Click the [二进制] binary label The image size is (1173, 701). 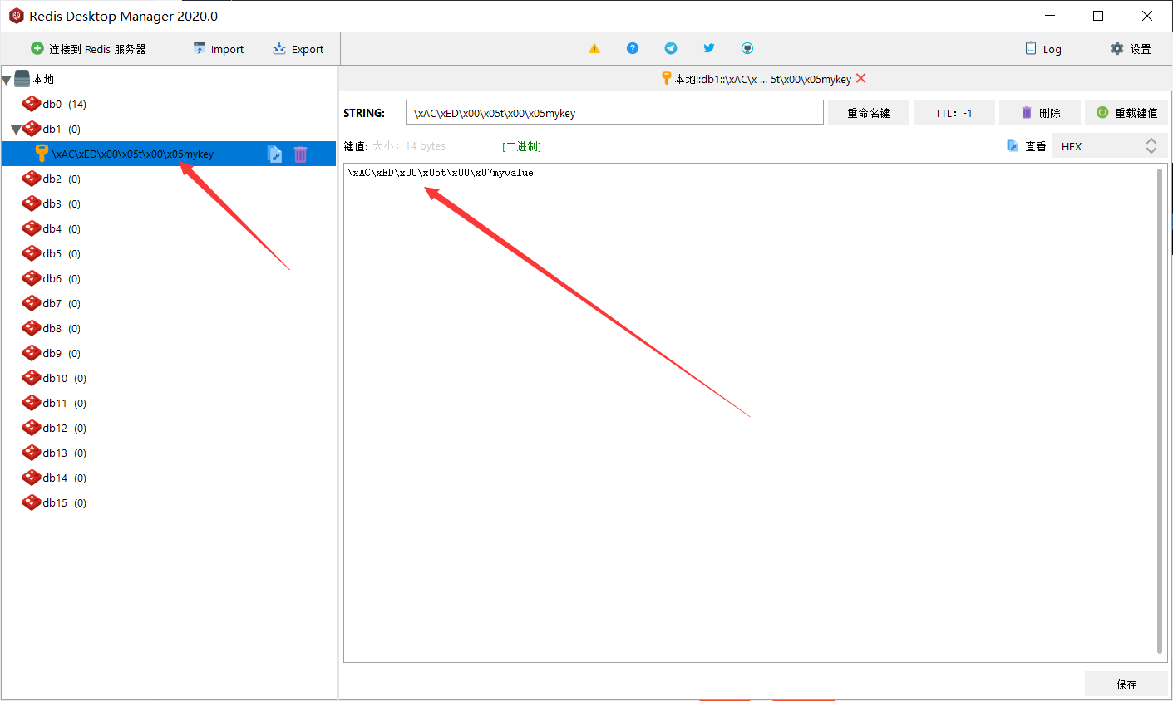pos(521,146)
